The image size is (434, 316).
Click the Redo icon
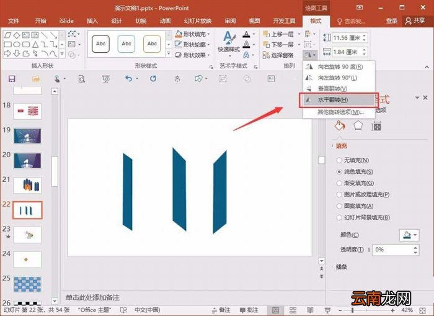[153, 79]
